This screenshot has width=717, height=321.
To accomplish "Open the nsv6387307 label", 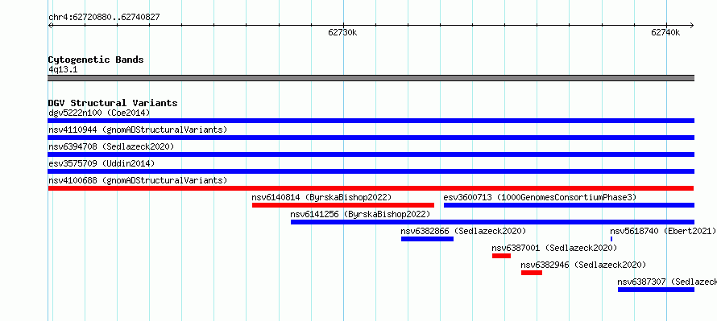I will 667,282.
